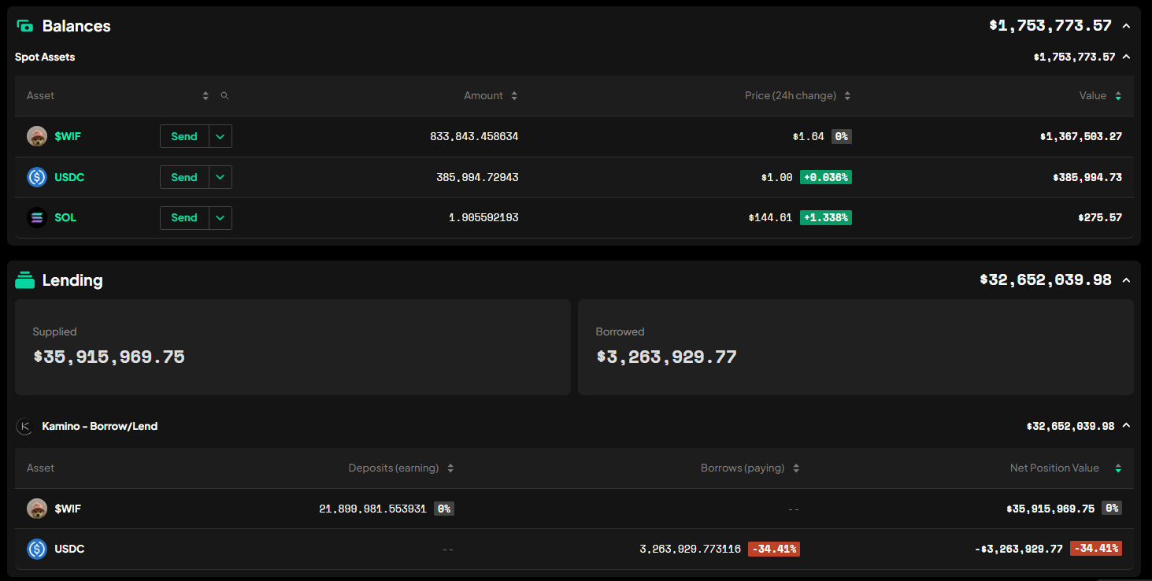Collapse the Balances section chevron

(x=1126, y=26)
